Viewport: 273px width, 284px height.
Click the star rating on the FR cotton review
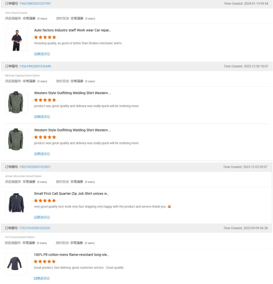pyautogui.click(x=45, y=262)
